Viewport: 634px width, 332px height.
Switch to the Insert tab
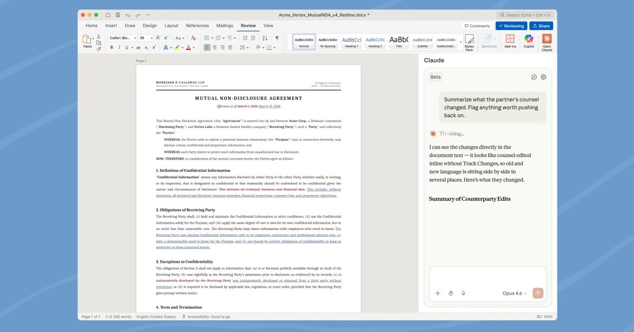[x=111, y=25]
